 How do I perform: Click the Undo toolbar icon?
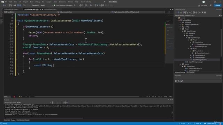point(24,6)
